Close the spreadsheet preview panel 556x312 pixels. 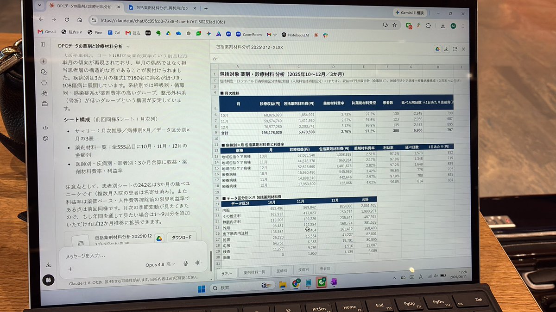pyautogui.click(x=463, y=49)
